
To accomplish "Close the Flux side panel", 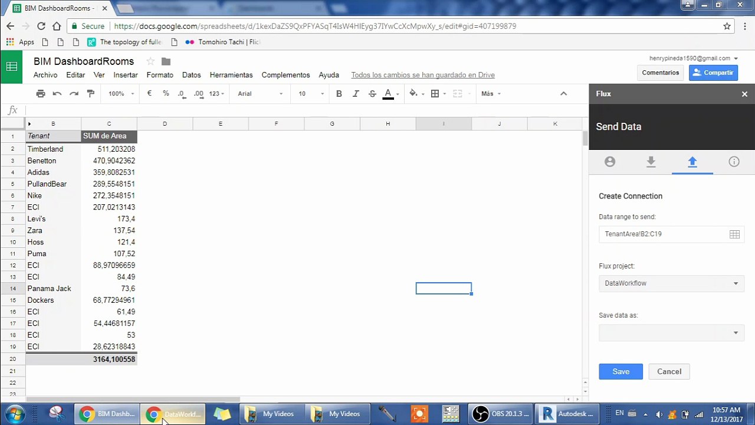I will point(744,94).
